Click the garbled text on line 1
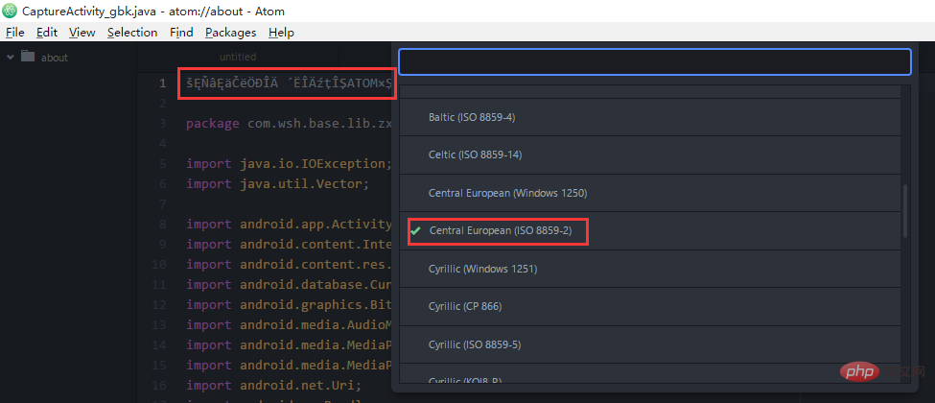 click(289, 83)
